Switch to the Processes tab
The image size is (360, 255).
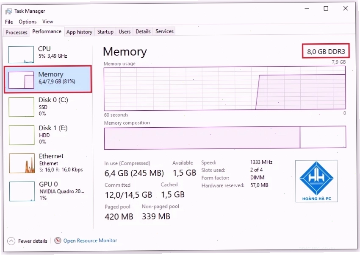pyautogui.click(x=16, y=32)
